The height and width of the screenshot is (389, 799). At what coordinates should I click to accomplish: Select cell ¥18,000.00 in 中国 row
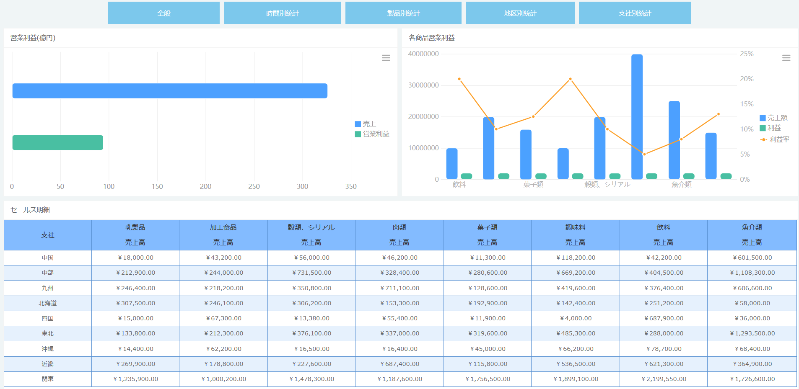click(x=135, y=258)
